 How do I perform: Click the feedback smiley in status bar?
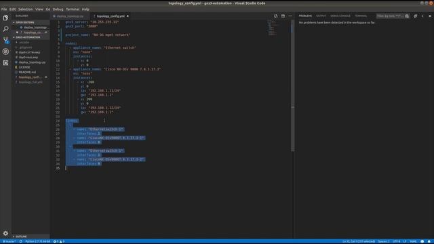pyautogui.click(x=422, y=241)
